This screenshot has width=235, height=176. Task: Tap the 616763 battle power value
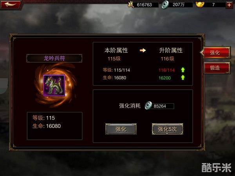pos(144,5)
